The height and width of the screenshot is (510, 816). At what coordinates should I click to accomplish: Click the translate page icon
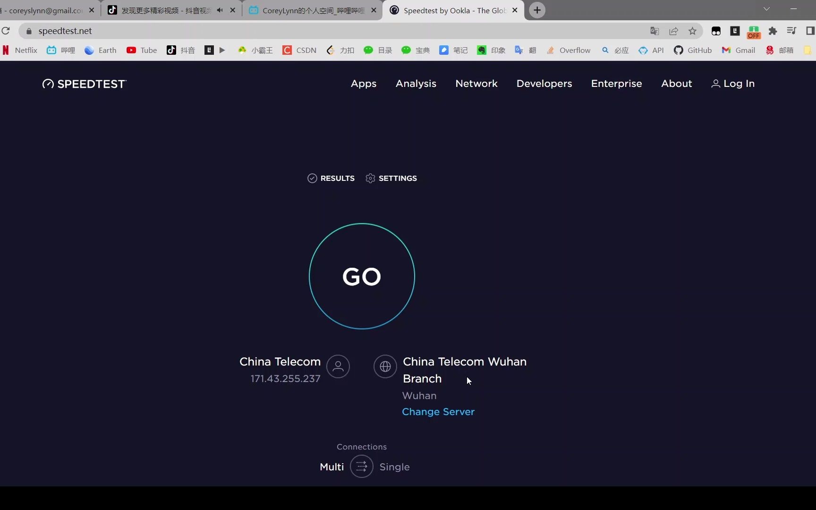(654, 31)
